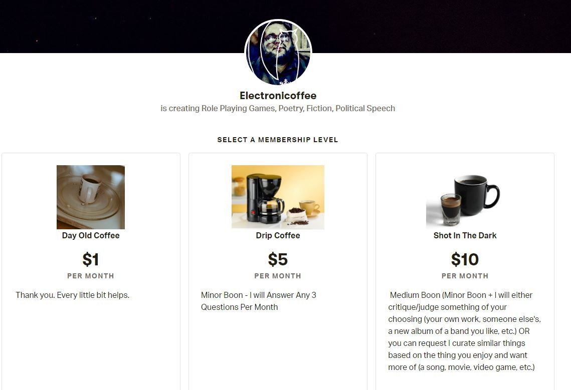Click the Electroniccoffee profile avatar
The image size is (571, 390).
278,53
